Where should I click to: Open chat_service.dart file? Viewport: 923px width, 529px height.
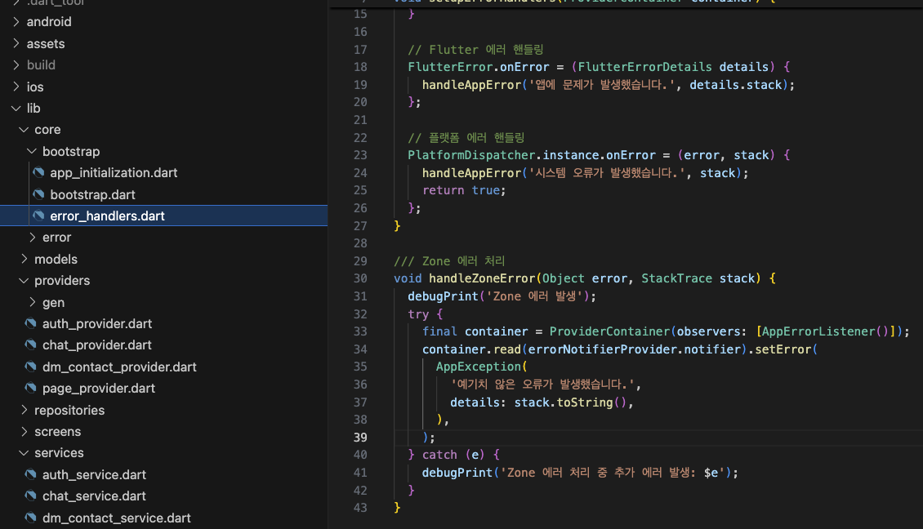(94, 496)
